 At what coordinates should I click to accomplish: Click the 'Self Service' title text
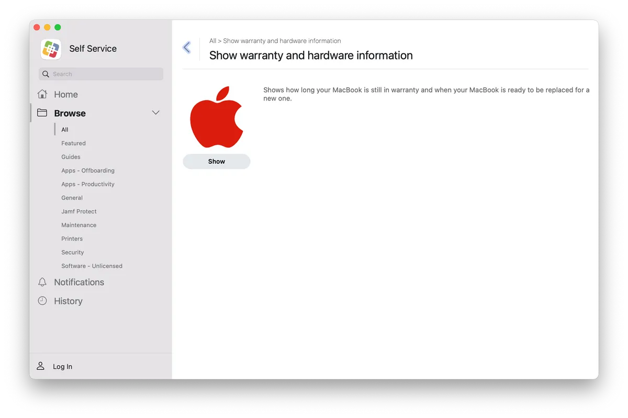point(93,49)
